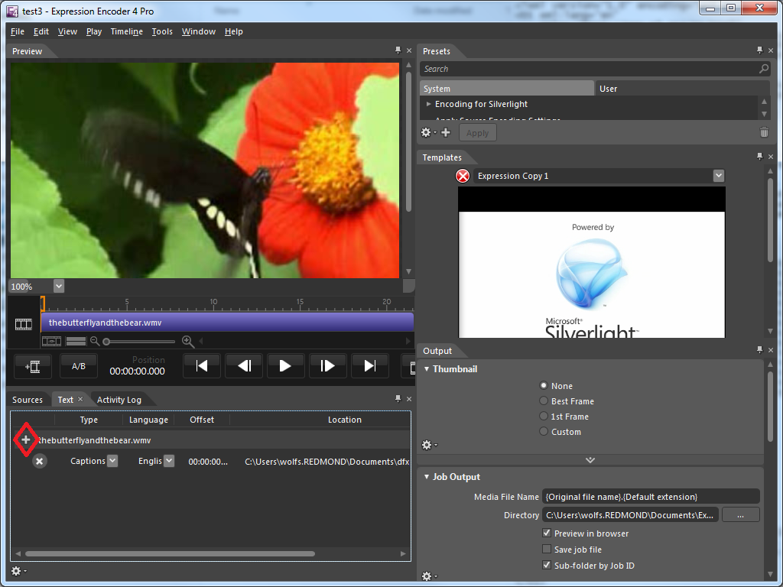783x587 pixels.
Task: Select the A/B compare view icon
Action: pos(78,365)
